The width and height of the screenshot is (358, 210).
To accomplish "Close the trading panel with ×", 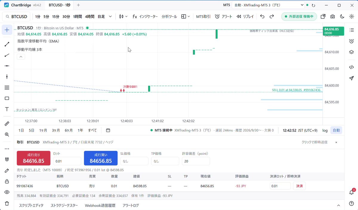I will click(x=336, y=142).
